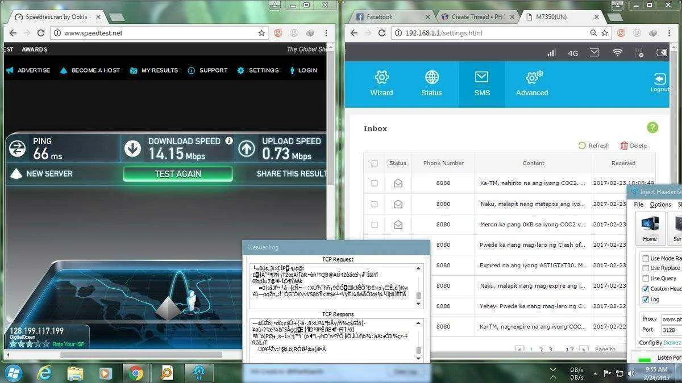The height and width of the screenshot is (383, 682).
Task: Click the signal strength bars icon
Action: [551, 53]
